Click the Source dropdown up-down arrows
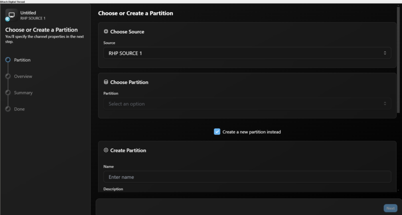 pos(385,53)
